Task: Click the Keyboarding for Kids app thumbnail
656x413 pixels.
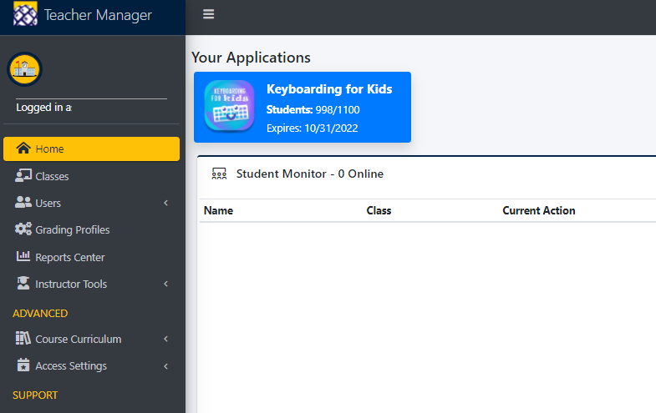Action: tap(229, 106)
